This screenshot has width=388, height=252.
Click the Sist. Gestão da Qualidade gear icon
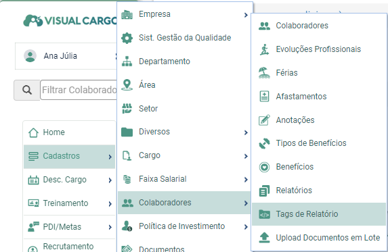point(127,38)
